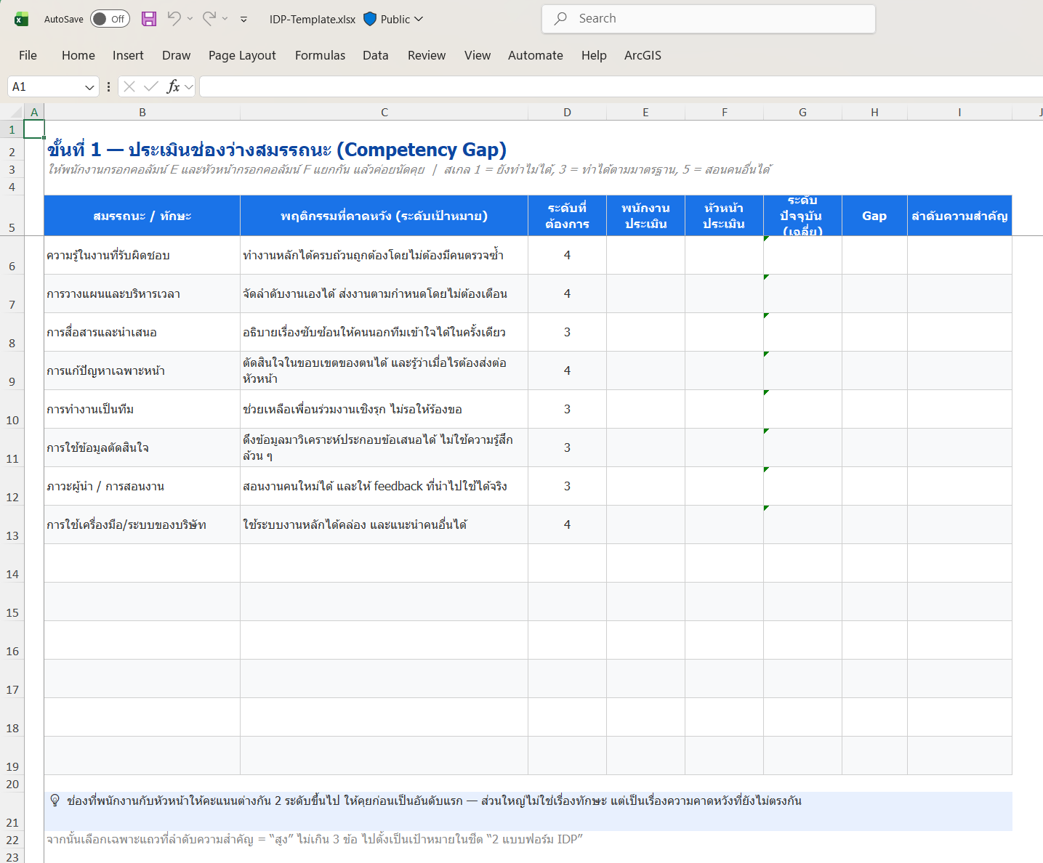The height and width of the screenshot is (863, 1043).
Task: Select column I header
Action: (959, 112)
